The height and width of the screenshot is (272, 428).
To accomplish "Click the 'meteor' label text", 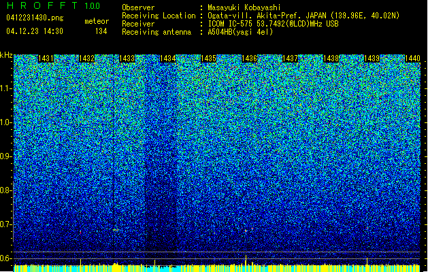I will click(x=97, y=21).
